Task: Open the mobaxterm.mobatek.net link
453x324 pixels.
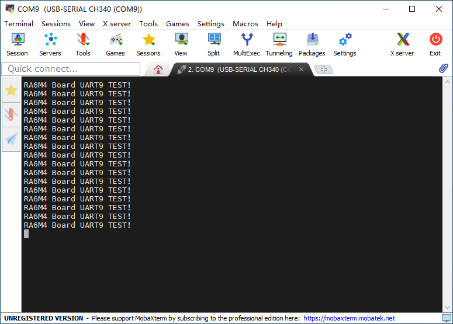Action: pyautogui.click(x=349, y=318)
